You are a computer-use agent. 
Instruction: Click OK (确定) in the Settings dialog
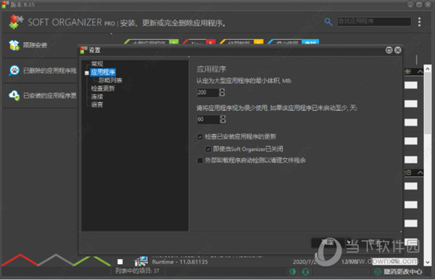[328, 242]
